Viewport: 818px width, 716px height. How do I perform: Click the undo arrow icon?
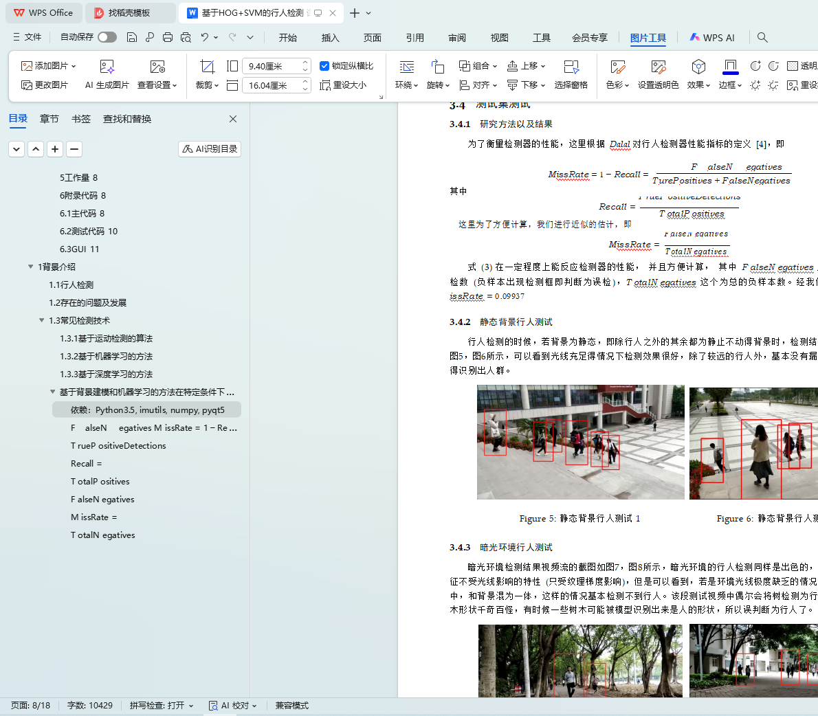coord(204,37)
